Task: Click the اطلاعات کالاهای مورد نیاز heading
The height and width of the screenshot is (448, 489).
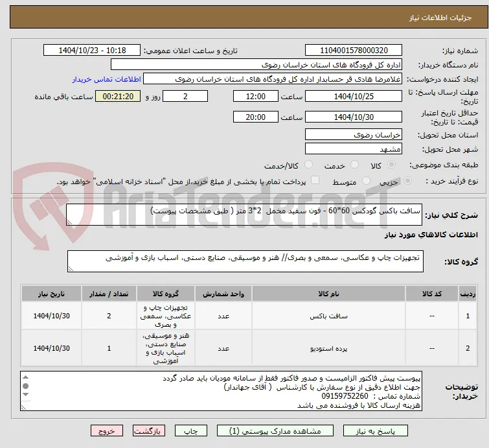Action: coord(431,235)
